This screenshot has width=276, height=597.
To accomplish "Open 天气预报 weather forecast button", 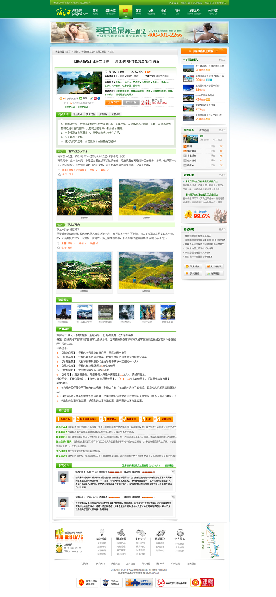I will click(193, 274).
